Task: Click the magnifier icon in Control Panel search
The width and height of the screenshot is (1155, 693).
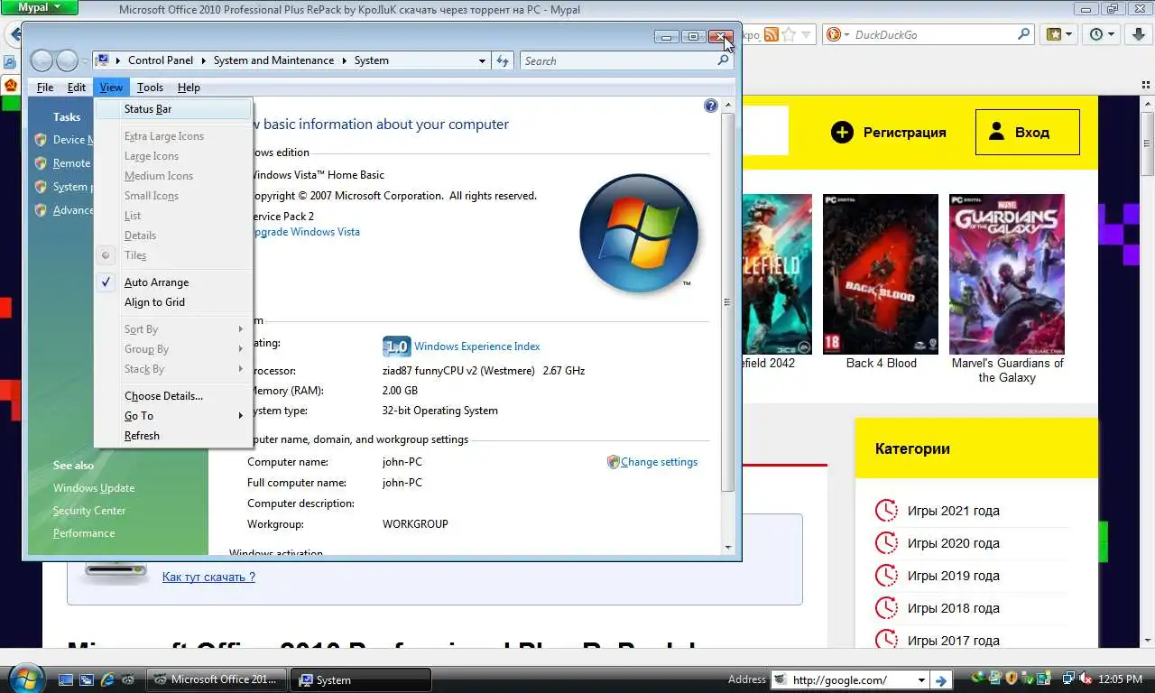Action: 723,60
